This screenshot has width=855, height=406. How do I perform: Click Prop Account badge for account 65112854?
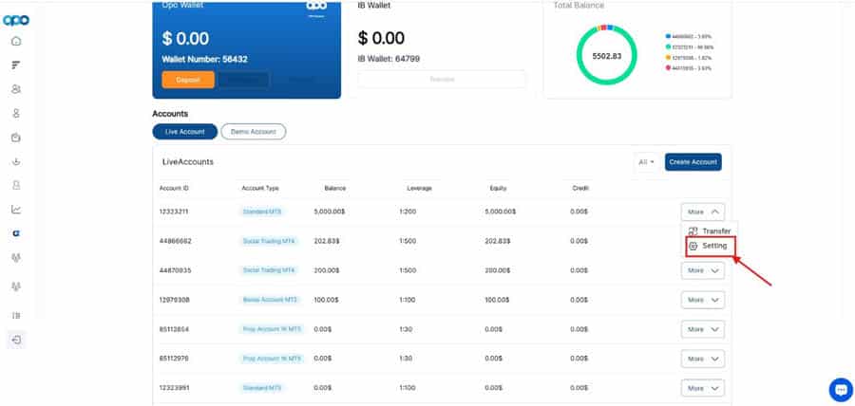click(272, 329)
